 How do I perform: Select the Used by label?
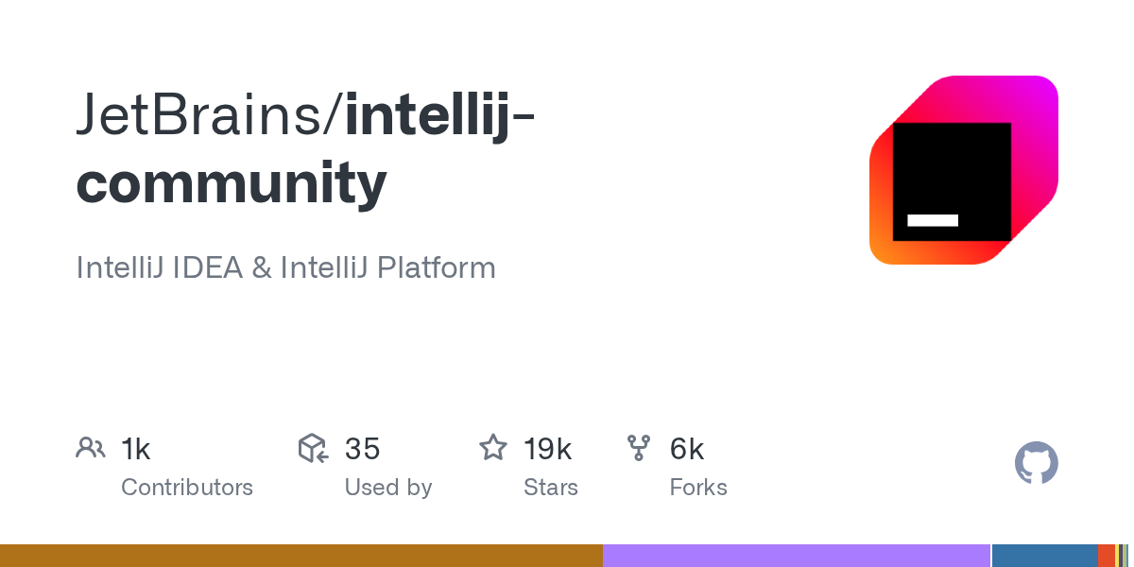[388, 488]
